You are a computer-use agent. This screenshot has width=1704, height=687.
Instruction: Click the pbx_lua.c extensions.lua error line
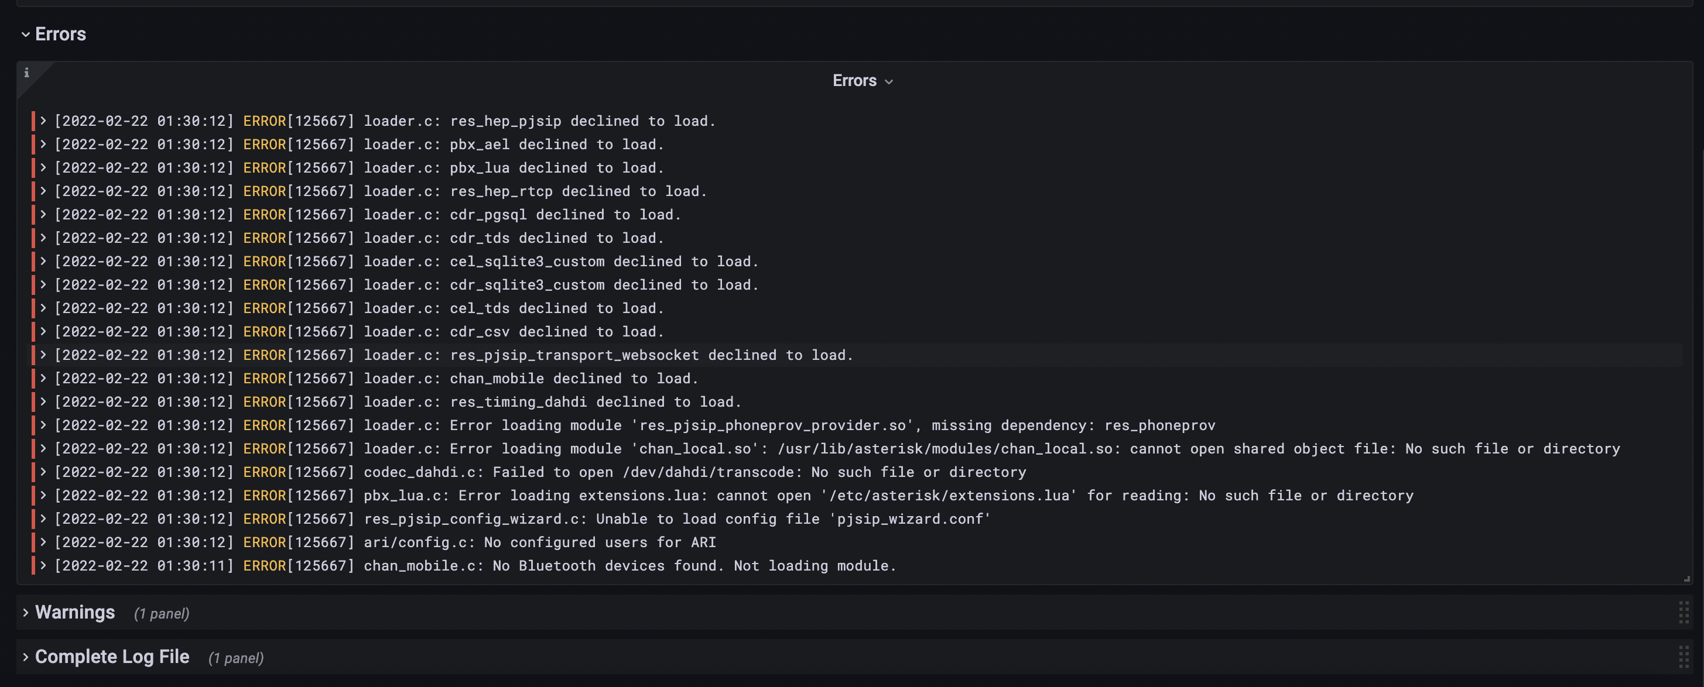[x=888, y=495]
